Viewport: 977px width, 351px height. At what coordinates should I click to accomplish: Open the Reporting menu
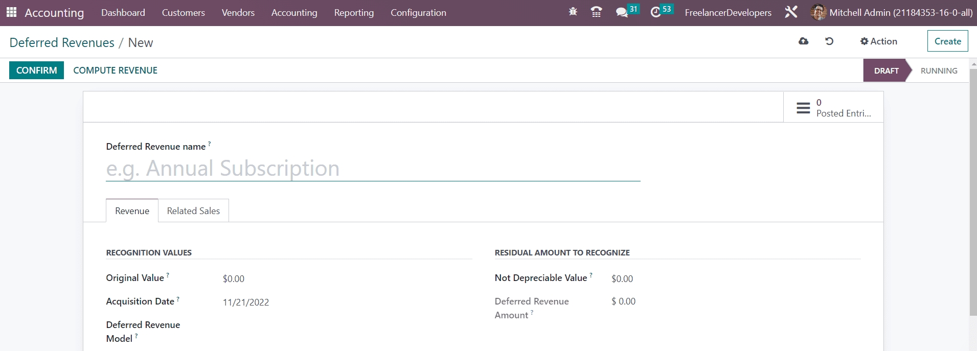[x=354, y=13]
